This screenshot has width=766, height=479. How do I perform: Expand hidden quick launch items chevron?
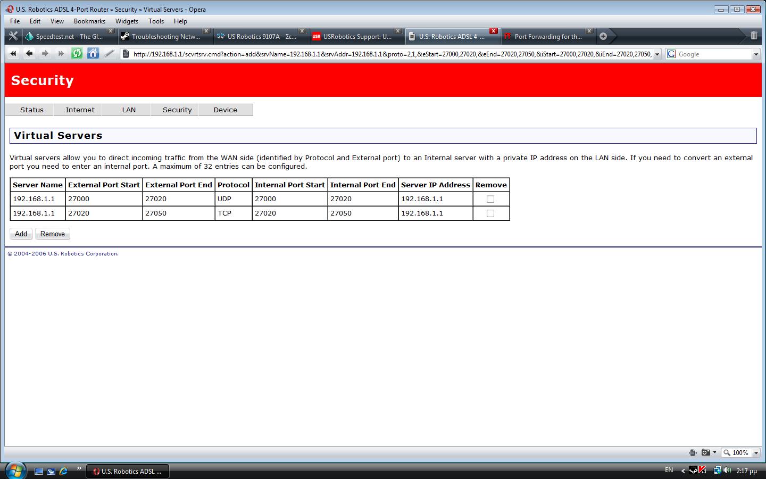point(79,468)
